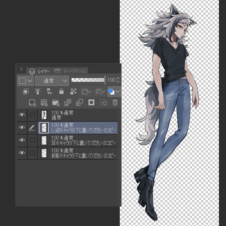Toggle the lock layer icon
Viewport: 226px width, 226px height.
[61, 91]
